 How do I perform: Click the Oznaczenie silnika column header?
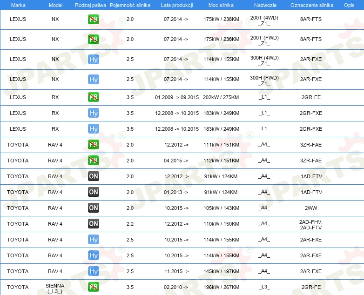(x=311, y=5)
